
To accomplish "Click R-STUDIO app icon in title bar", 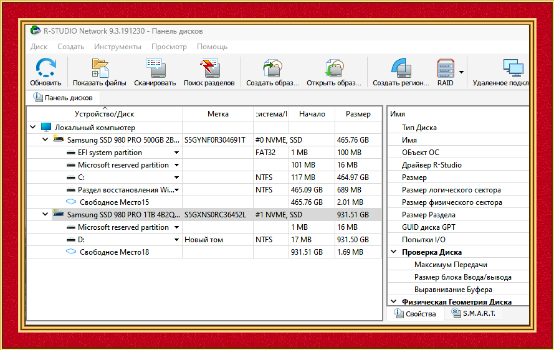I will (x=36, y=31).
